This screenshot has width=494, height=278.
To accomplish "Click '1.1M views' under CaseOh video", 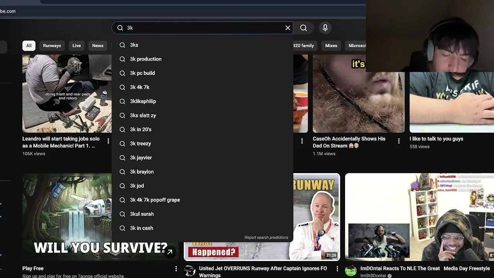I will click(x=324, y=154).
